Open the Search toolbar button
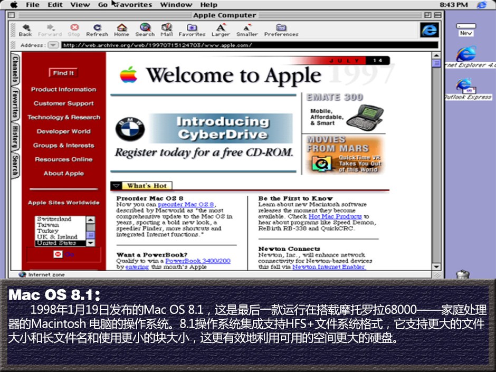 (145, 30)
